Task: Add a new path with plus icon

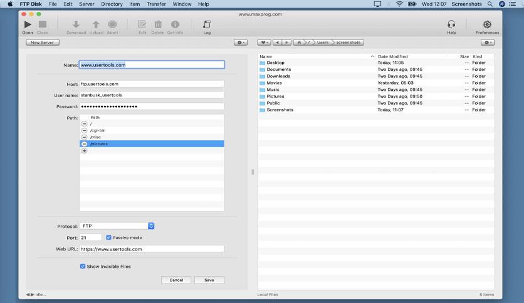Action: coord(84,151)
